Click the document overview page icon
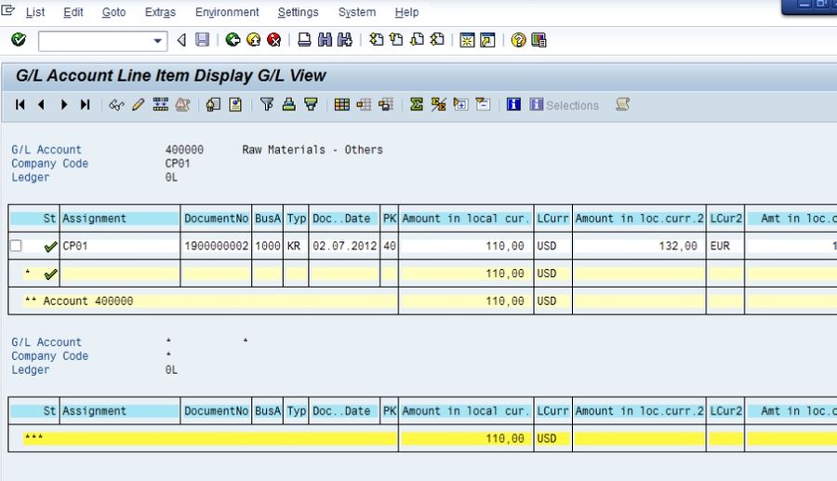Viewport: 837px width, 481px height. (235, 104)
